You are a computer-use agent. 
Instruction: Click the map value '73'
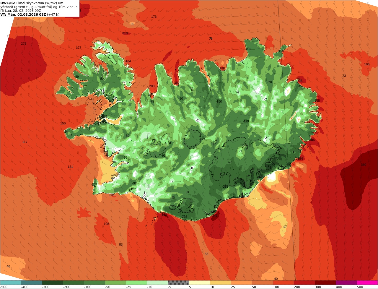(x=344, y=76)
